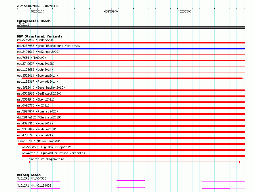
Task: Click the nsv3357849 (Audano2019) label
Action: (37, 129)
